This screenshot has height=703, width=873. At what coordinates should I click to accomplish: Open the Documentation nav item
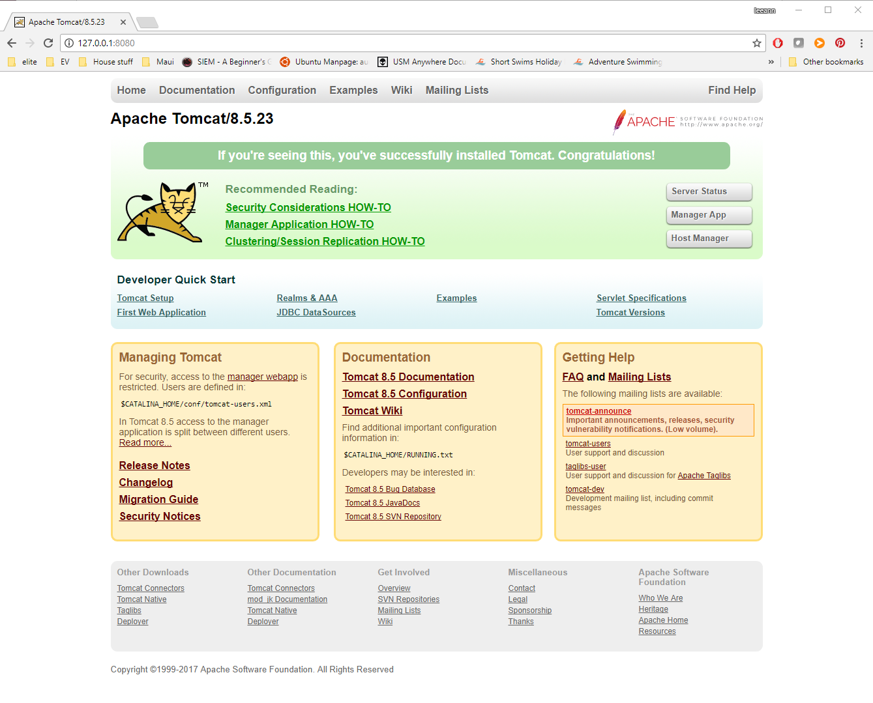point(197,91)
